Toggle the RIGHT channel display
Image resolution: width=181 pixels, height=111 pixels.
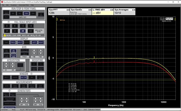(41, 42)
